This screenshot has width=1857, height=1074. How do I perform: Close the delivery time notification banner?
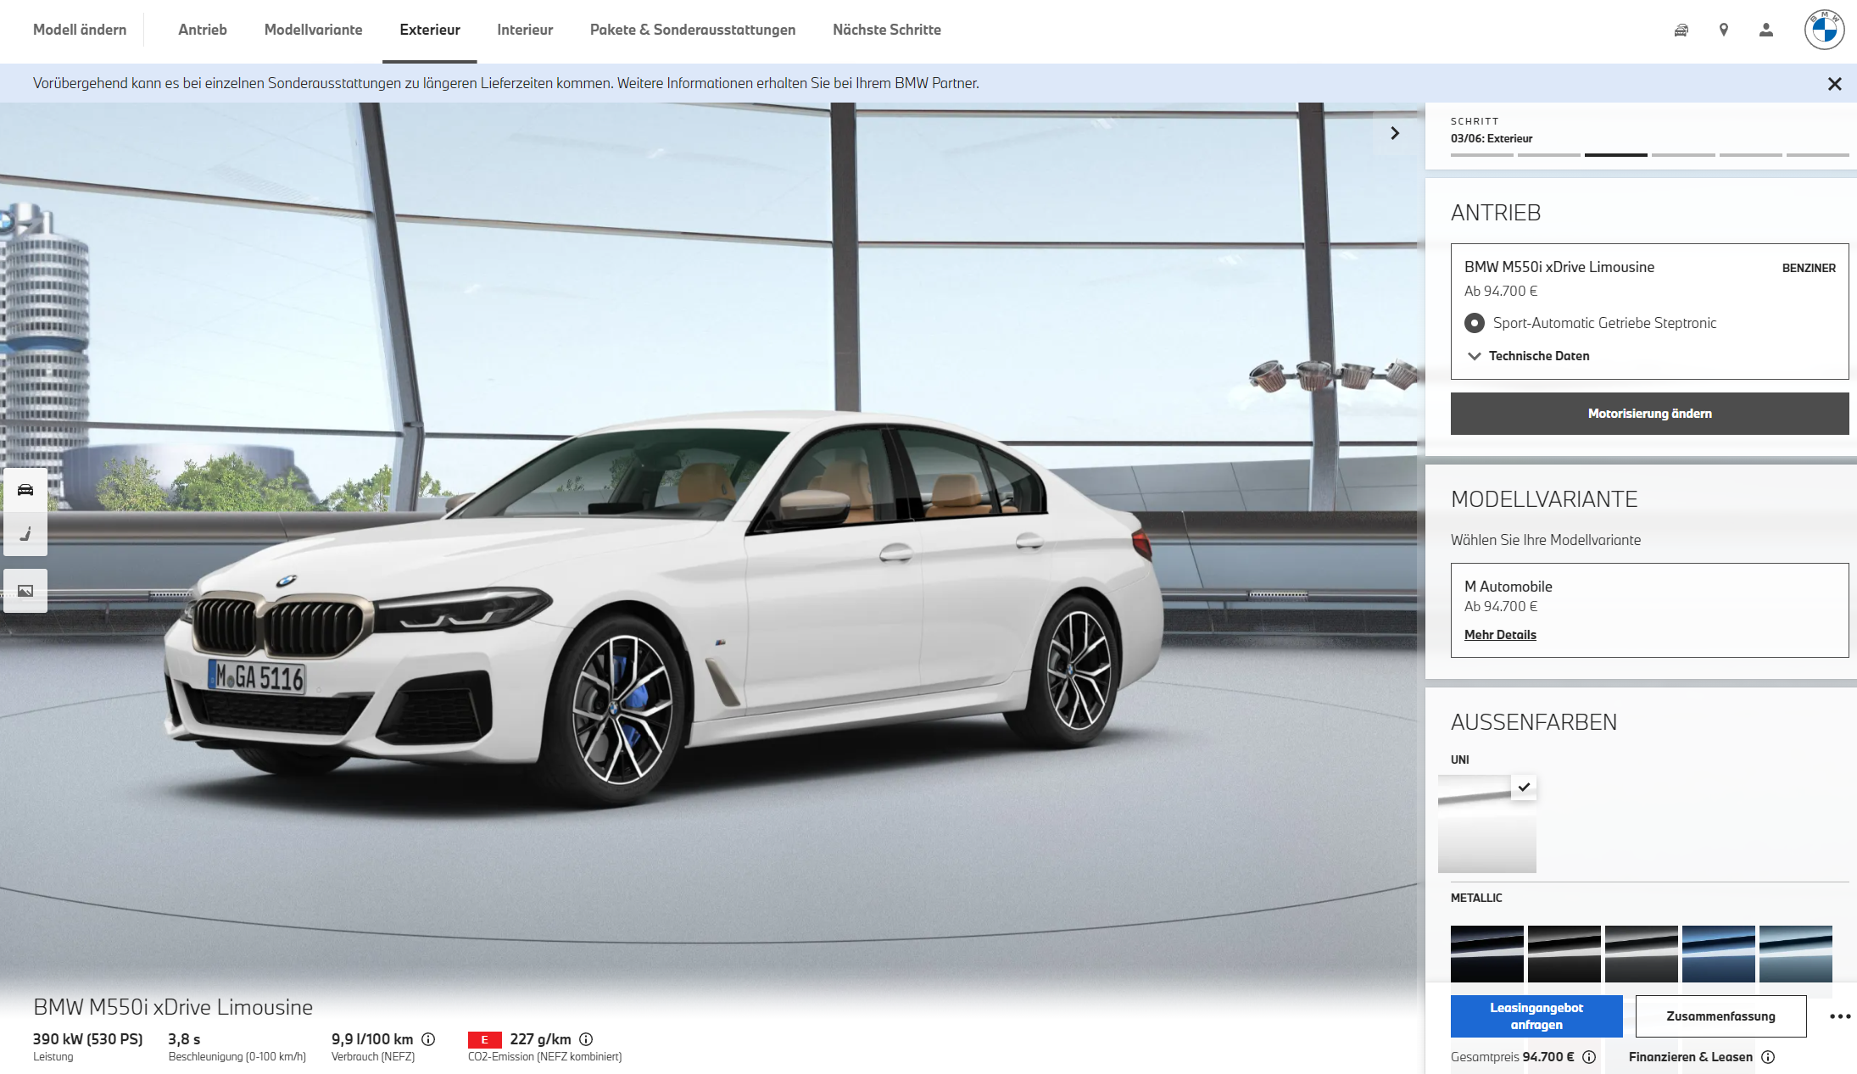(x=1835, y=84)
